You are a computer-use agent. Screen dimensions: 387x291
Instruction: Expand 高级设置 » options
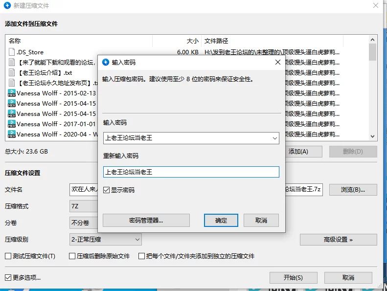coord(339,240)
